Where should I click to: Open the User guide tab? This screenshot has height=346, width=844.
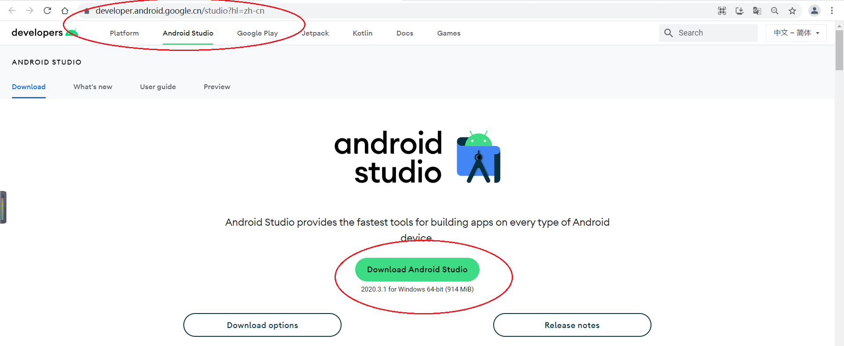click(x=158, y=87)
